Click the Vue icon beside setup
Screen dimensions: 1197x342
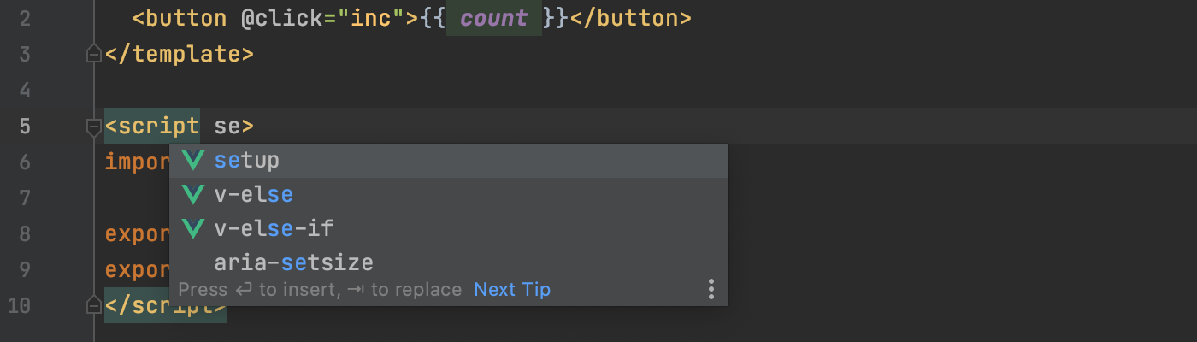pos(194,161)
